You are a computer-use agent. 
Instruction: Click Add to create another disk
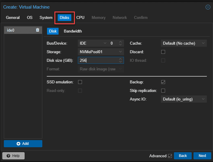click(23, 144)
